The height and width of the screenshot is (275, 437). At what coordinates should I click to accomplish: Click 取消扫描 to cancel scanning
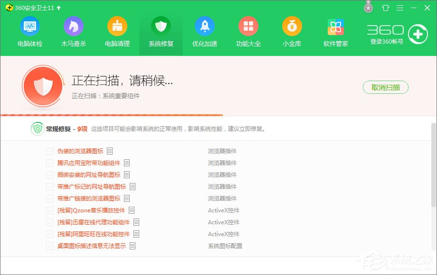(x=385, y=88)
